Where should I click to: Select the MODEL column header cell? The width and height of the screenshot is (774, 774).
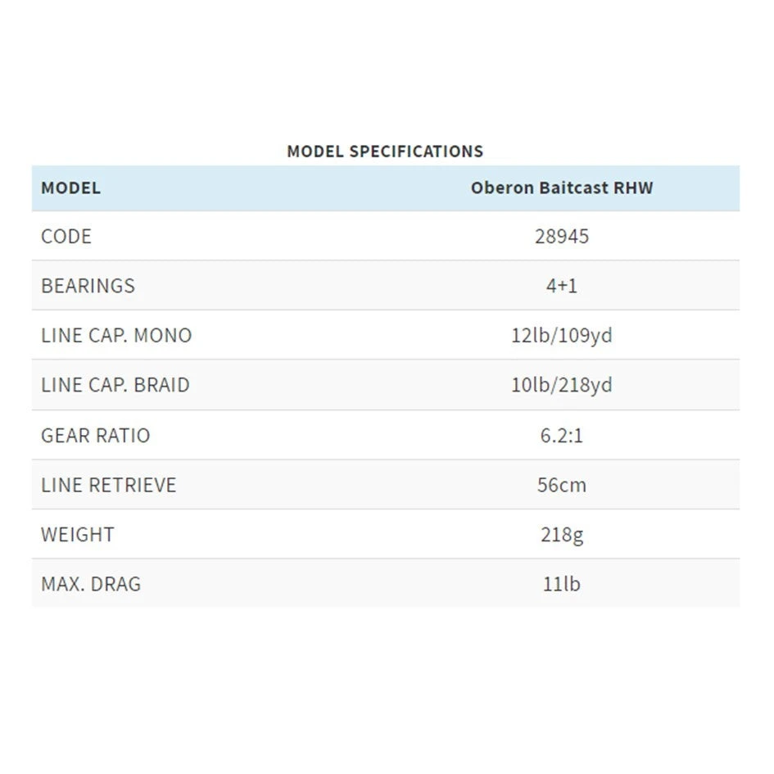click(x=71, y=188)
